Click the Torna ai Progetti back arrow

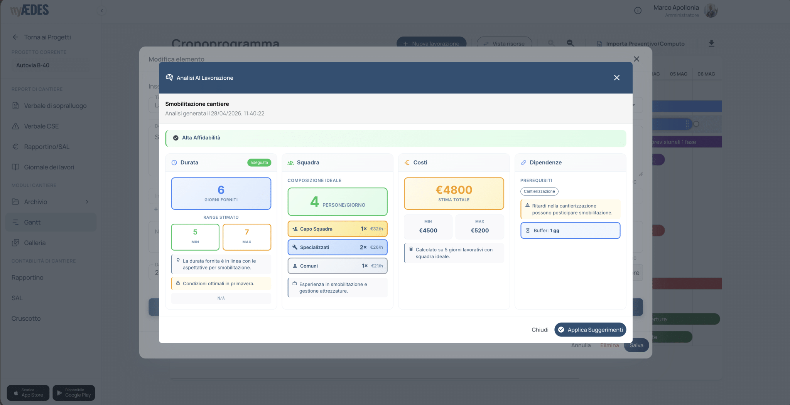click(x=15, y=37)
